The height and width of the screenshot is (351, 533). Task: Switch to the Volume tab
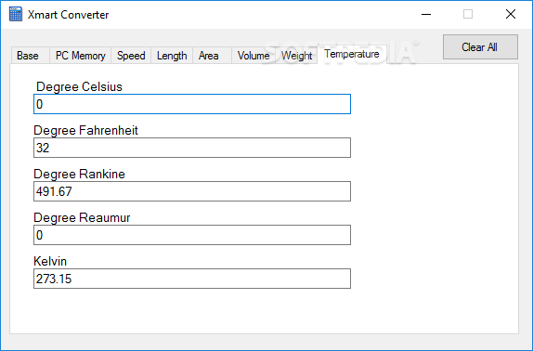pyautogui.click(x=253, y=56)
